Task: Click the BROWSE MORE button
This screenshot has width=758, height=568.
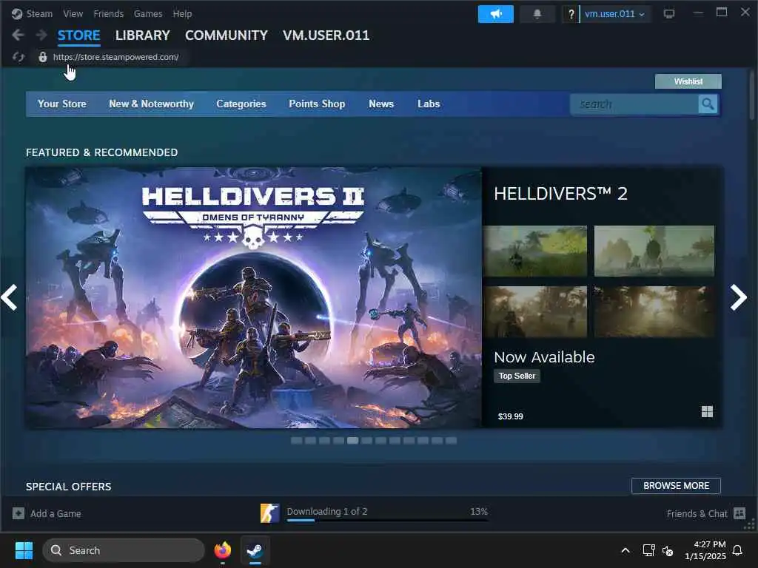Action: pos(676,485)
